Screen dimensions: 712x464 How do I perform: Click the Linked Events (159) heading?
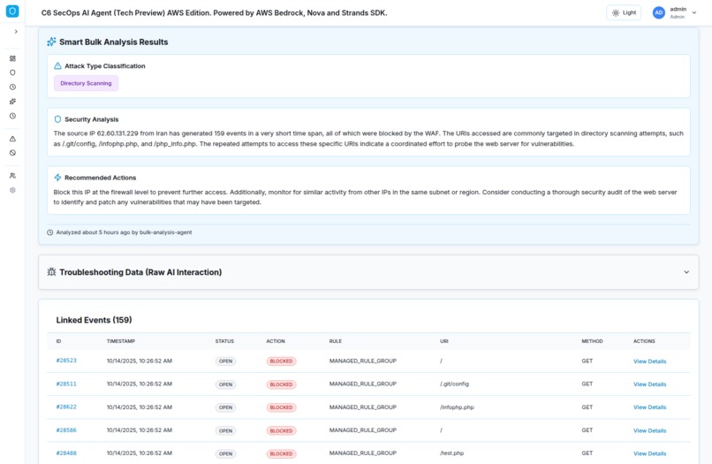coord(94,320)
